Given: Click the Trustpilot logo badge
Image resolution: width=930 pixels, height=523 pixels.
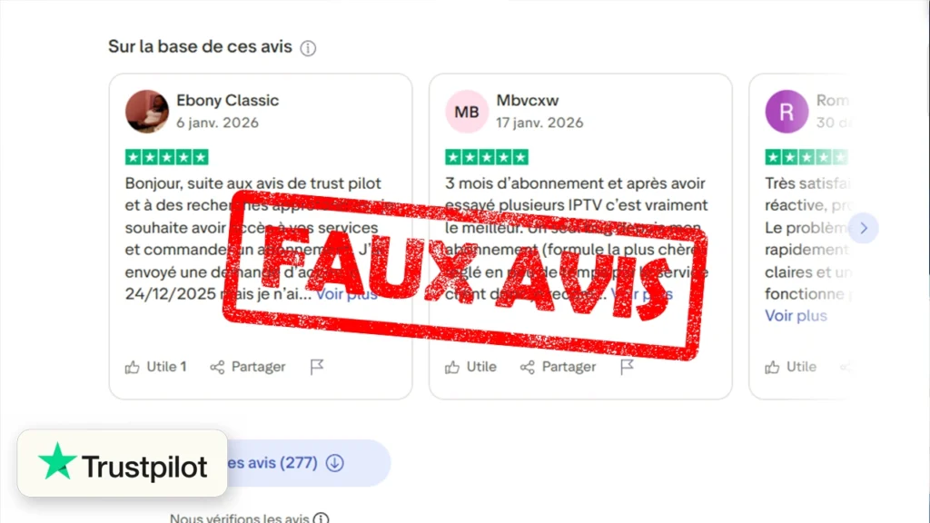Looking at the screenshot, I should (x=123, y=463).
